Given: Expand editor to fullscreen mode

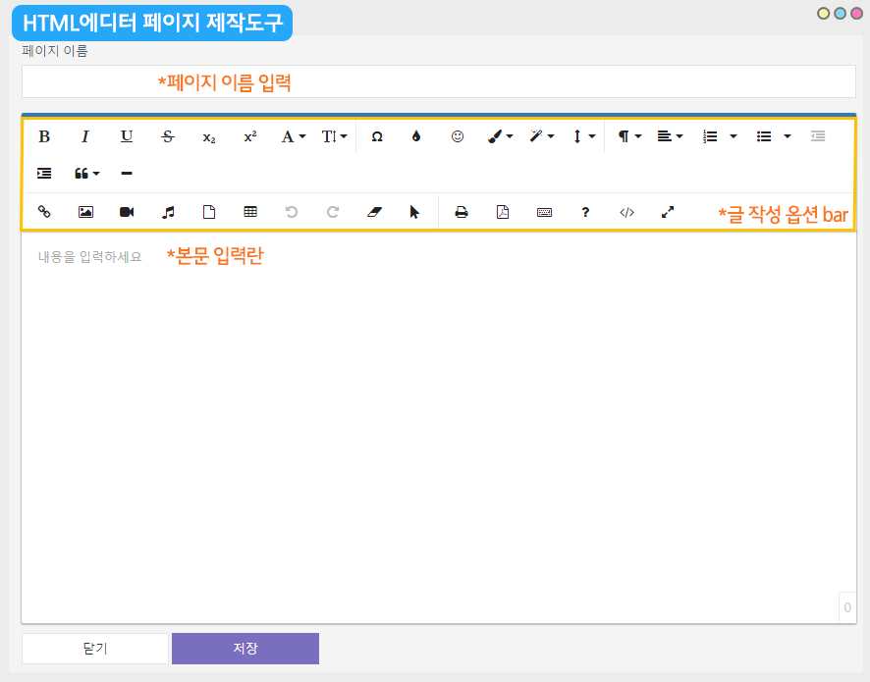Looking at the screenshot, I should [x=668, y=211].
